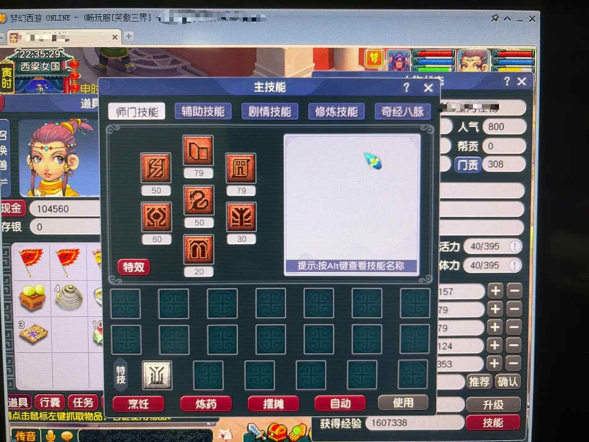This screenshot has height=442, width=589.
Task: Select the dragon-shaped skill icon at level 50
Action: click(x=199, y=200)
